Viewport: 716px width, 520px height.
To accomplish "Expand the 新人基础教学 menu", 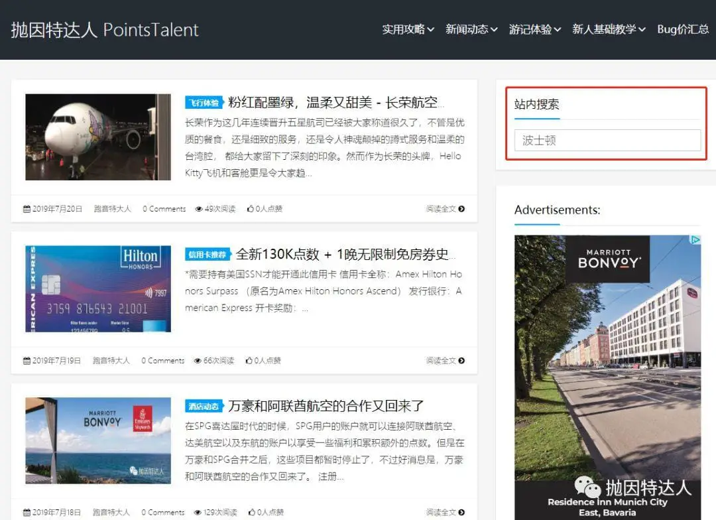I will click(609, 29).
